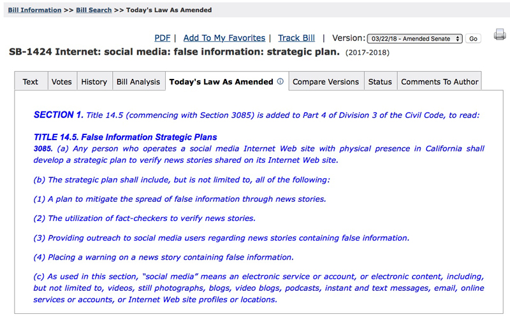Viewport: 510px width, 317px height.
Task: Open the Status tab
Action: 380,81
